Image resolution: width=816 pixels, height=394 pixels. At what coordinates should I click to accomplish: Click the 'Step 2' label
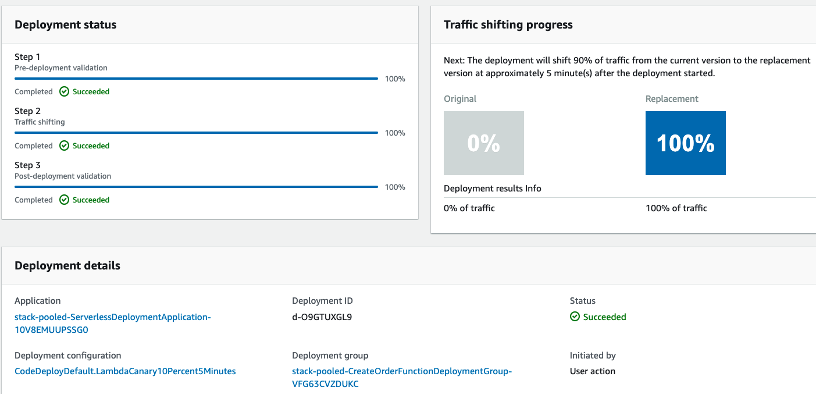27,111
